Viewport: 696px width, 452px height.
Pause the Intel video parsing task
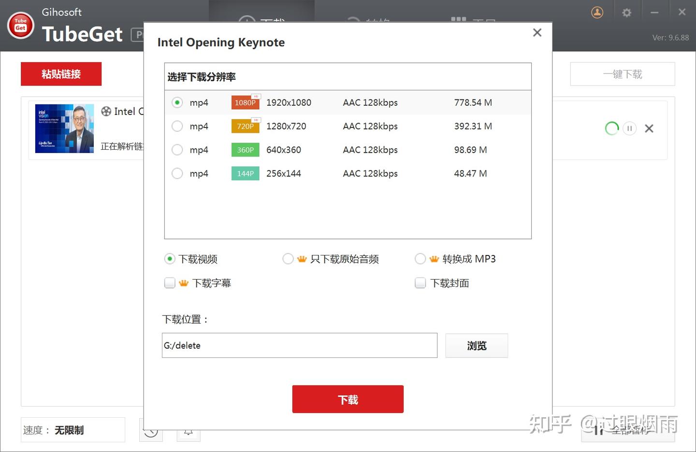click(629, 128)
